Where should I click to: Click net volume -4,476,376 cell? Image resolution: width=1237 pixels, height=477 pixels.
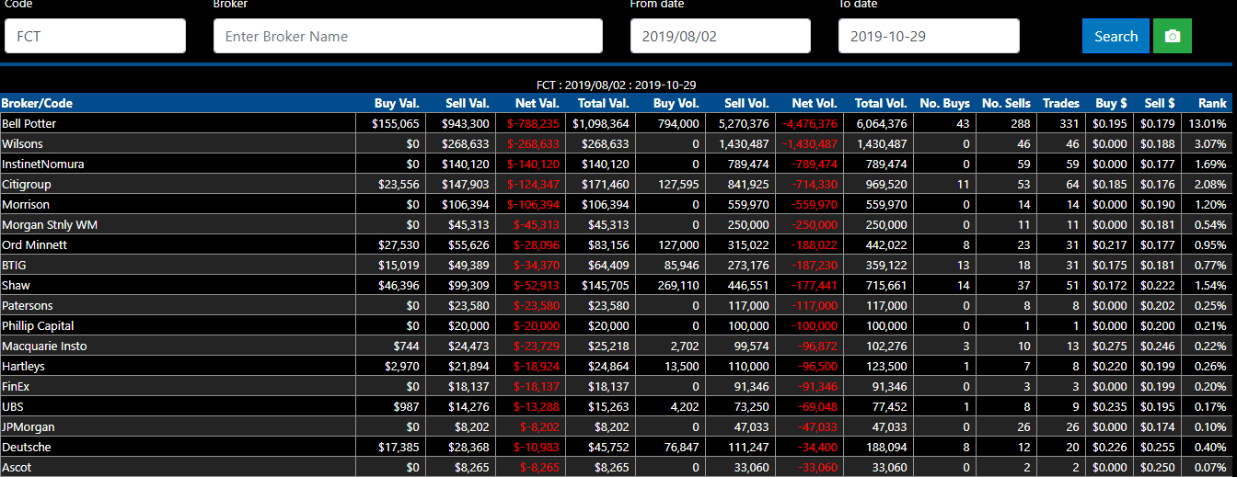coord(810,123)
